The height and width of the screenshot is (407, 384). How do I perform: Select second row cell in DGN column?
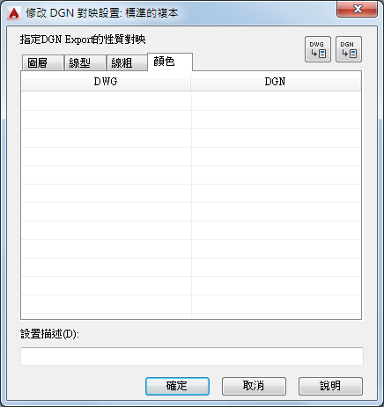[276, 120]
